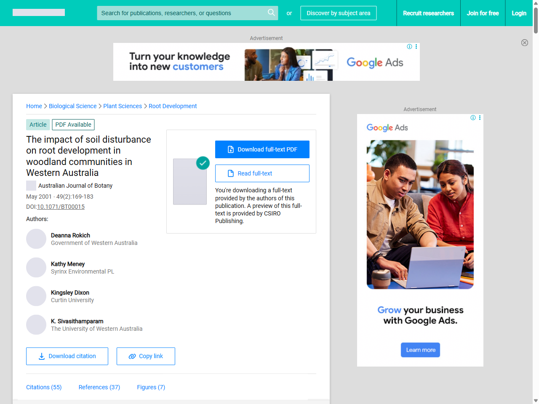Click Deanna Rokich's avatar
This screenshot has width=539, height=404.
36,239
